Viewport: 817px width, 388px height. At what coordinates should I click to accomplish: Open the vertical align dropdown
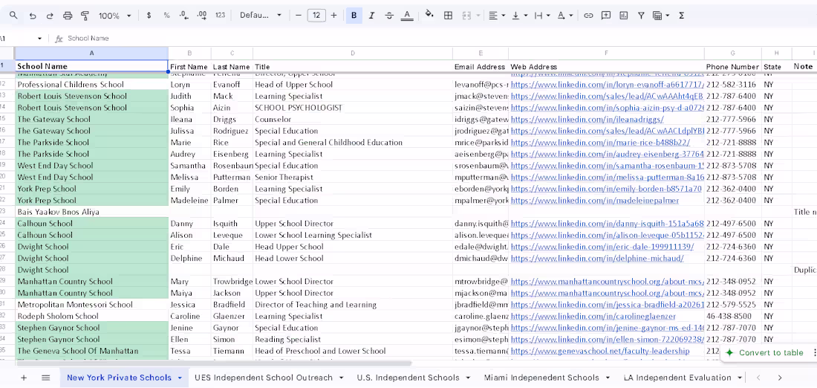(520, 16)
